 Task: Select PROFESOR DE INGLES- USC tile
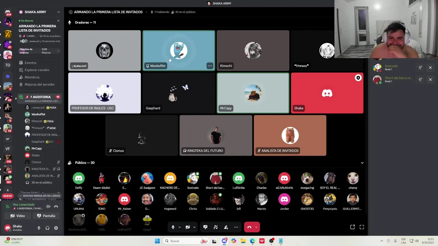click(104, 93)
